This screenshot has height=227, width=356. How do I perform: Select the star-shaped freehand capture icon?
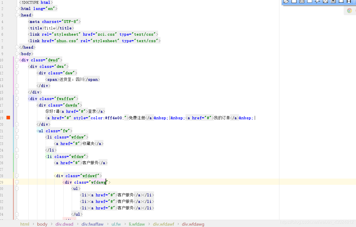tap(318, 1)
